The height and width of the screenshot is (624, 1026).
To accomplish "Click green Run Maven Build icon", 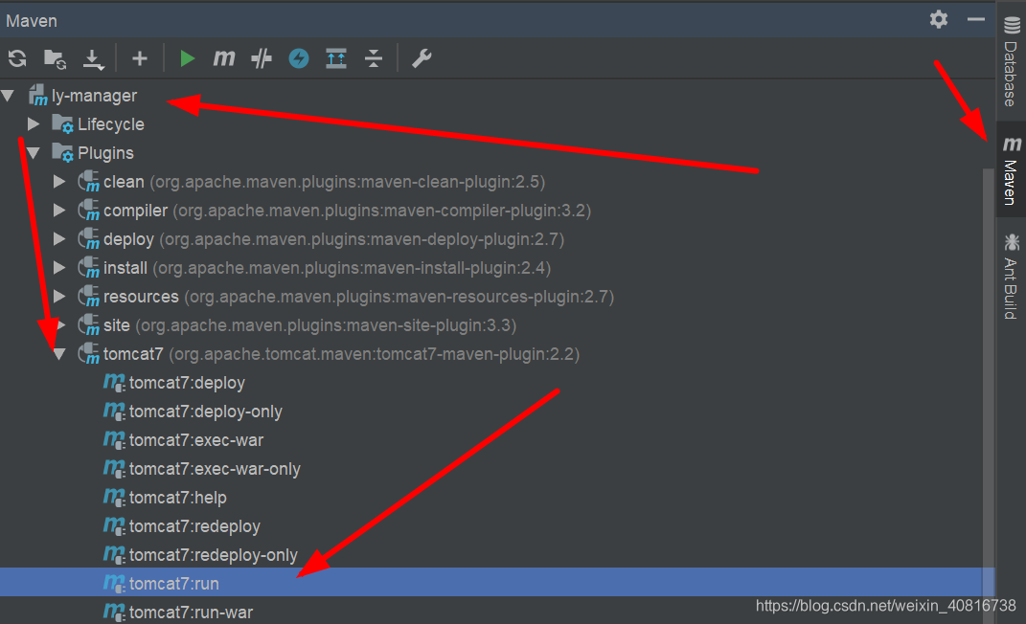I will [187, 58].
